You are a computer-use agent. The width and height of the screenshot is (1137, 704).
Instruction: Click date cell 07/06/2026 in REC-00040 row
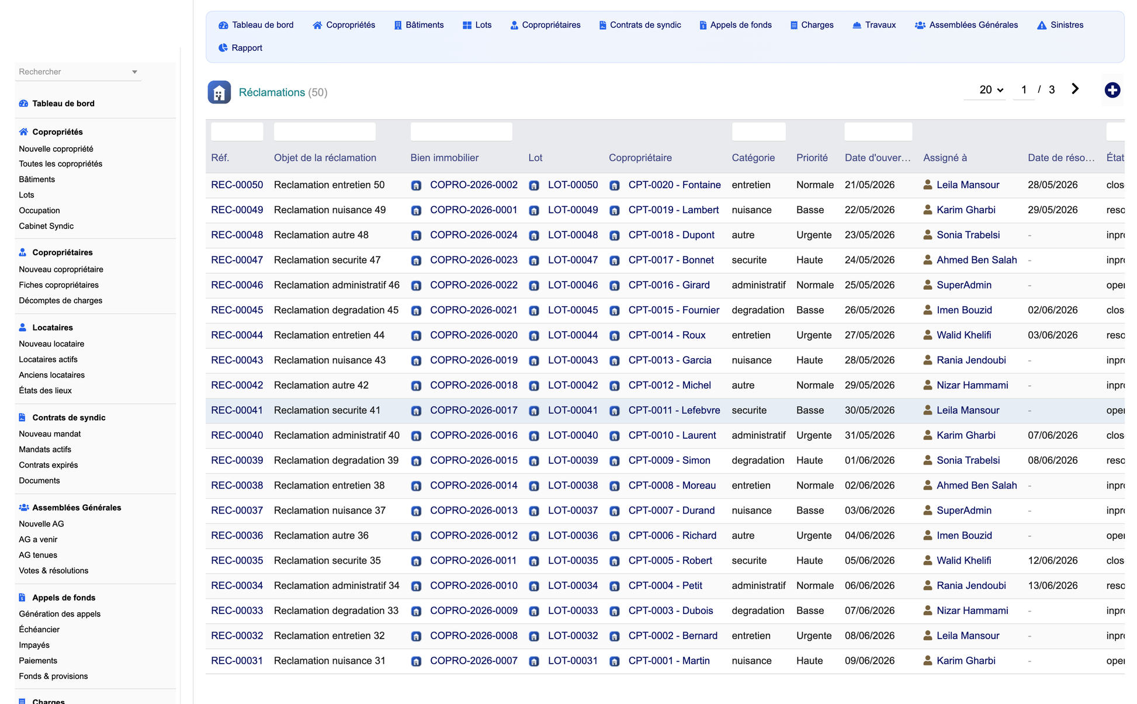[x=1052, y=435]
